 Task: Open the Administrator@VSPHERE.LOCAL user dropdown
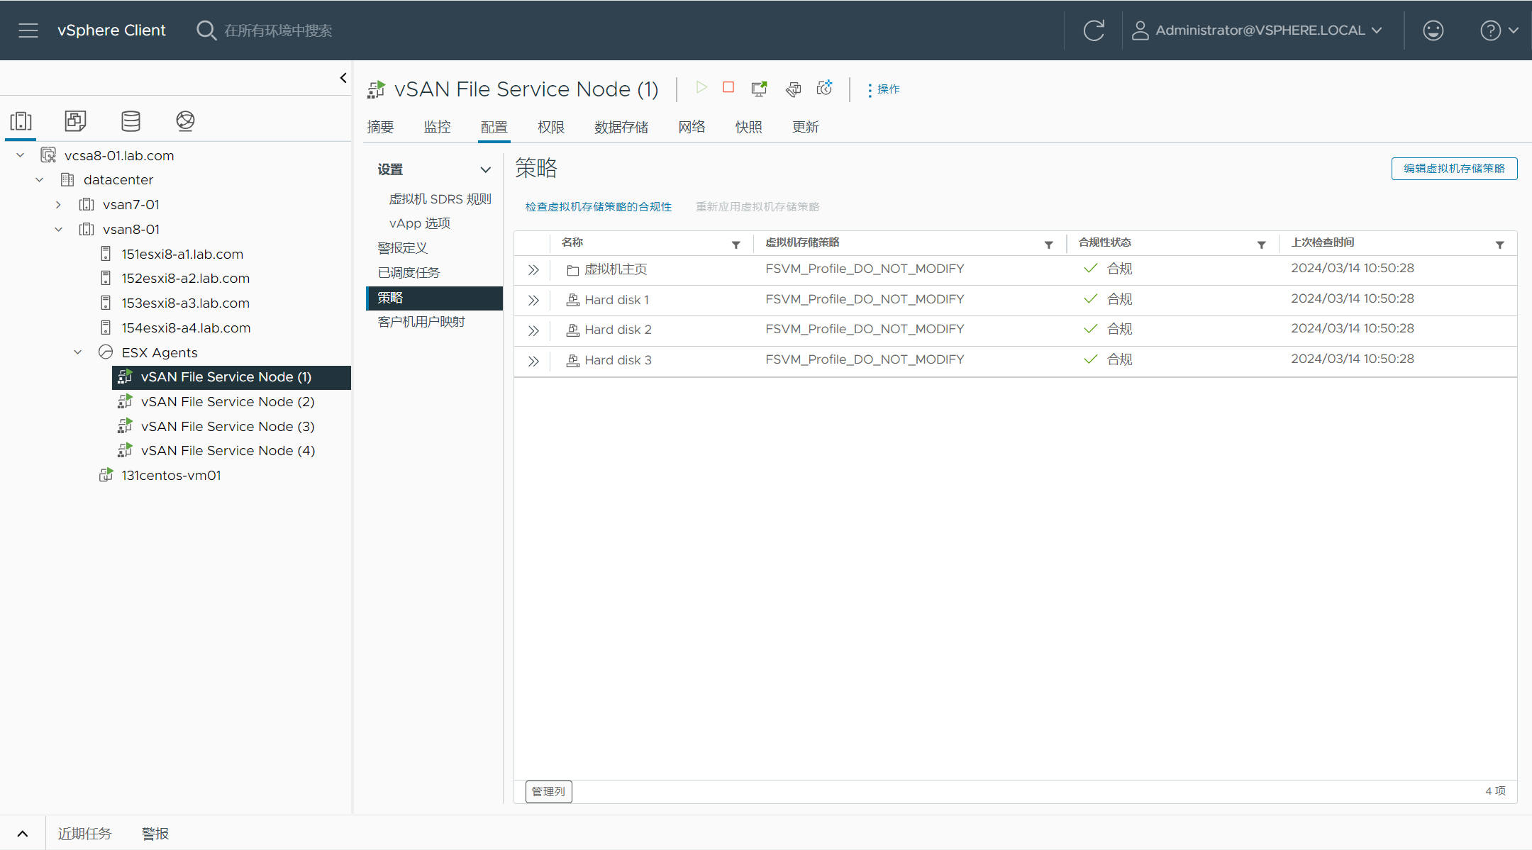[1257, 30]
